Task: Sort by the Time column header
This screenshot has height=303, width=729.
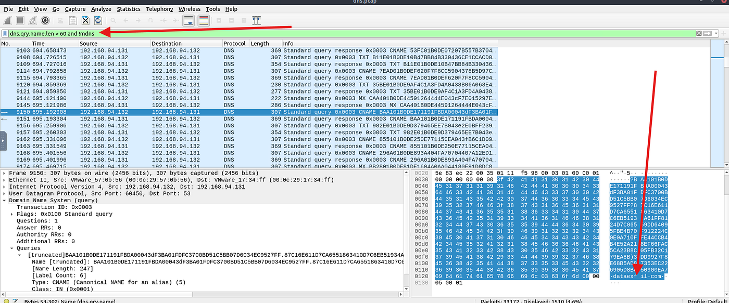Action: [54, 44]
